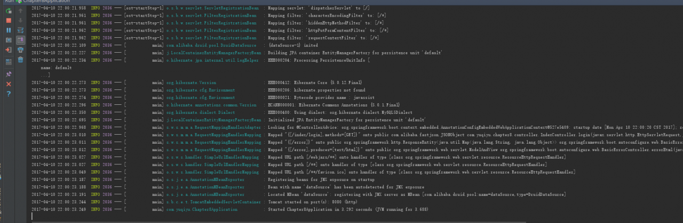The image size is (683, 223).
Task: Open help via the question mark icon
Action: click(9, 94)
